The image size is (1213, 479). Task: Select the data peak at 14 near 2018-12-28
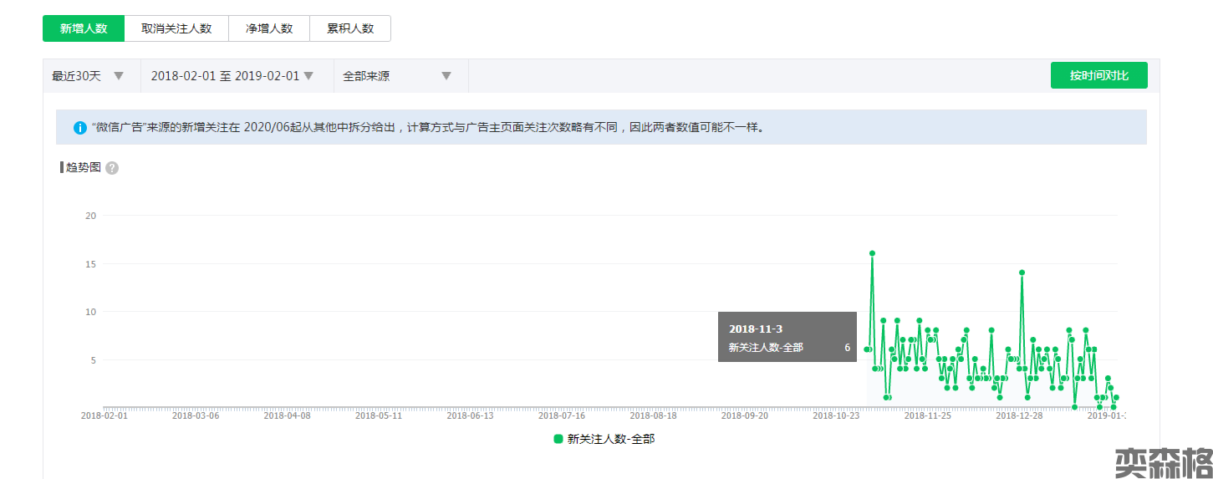coord(1022,273)
